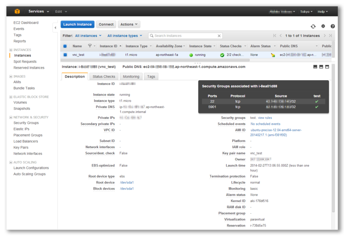
Task: Click the horizontal table scrollbar
Action: pyautogui.click(x=155, y=60)
